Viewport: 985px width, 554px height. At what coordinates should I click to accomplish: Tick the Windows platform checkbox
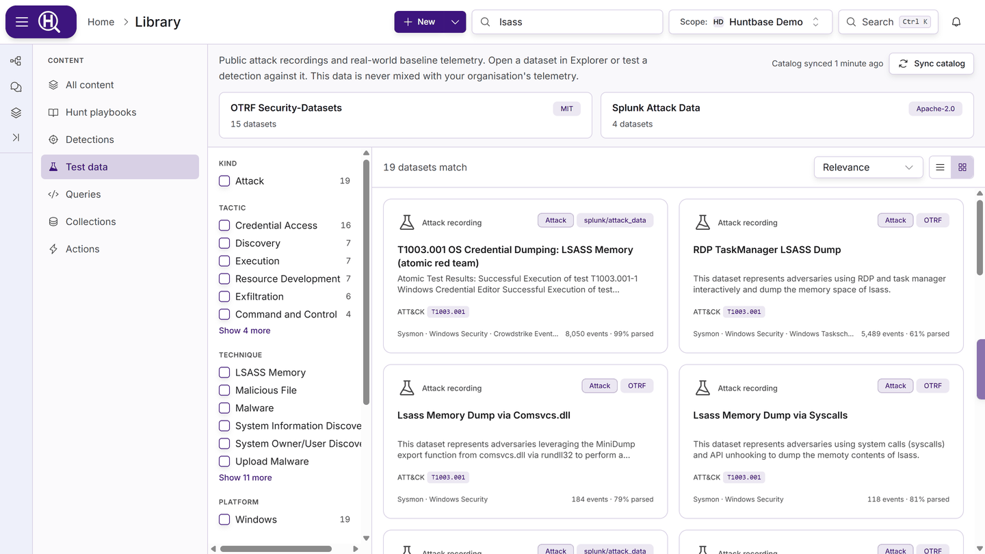click(x=224, y=519)
